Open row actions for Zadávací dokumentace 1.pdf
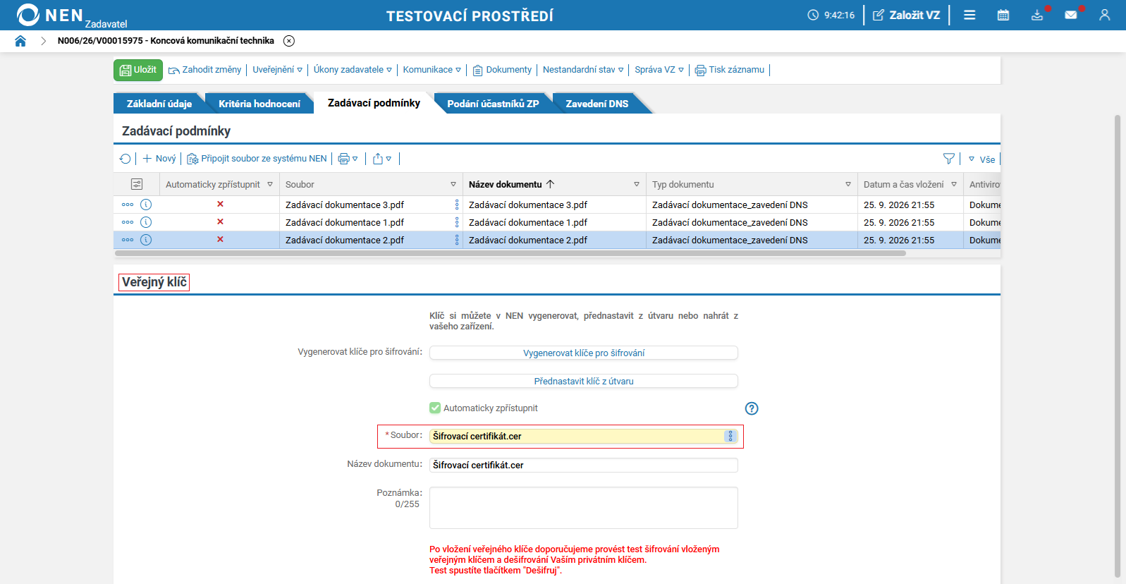This screenshot has height=584, width=1126. 128,222
